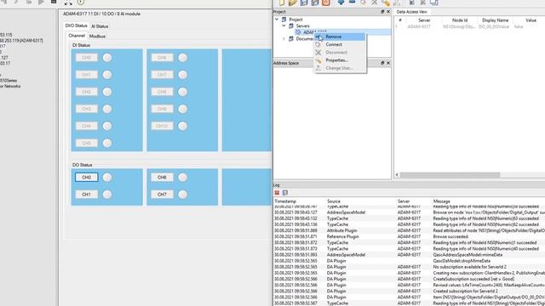
Task: Click the Timestamp column header in Log
Action: [x=285, y=201]
